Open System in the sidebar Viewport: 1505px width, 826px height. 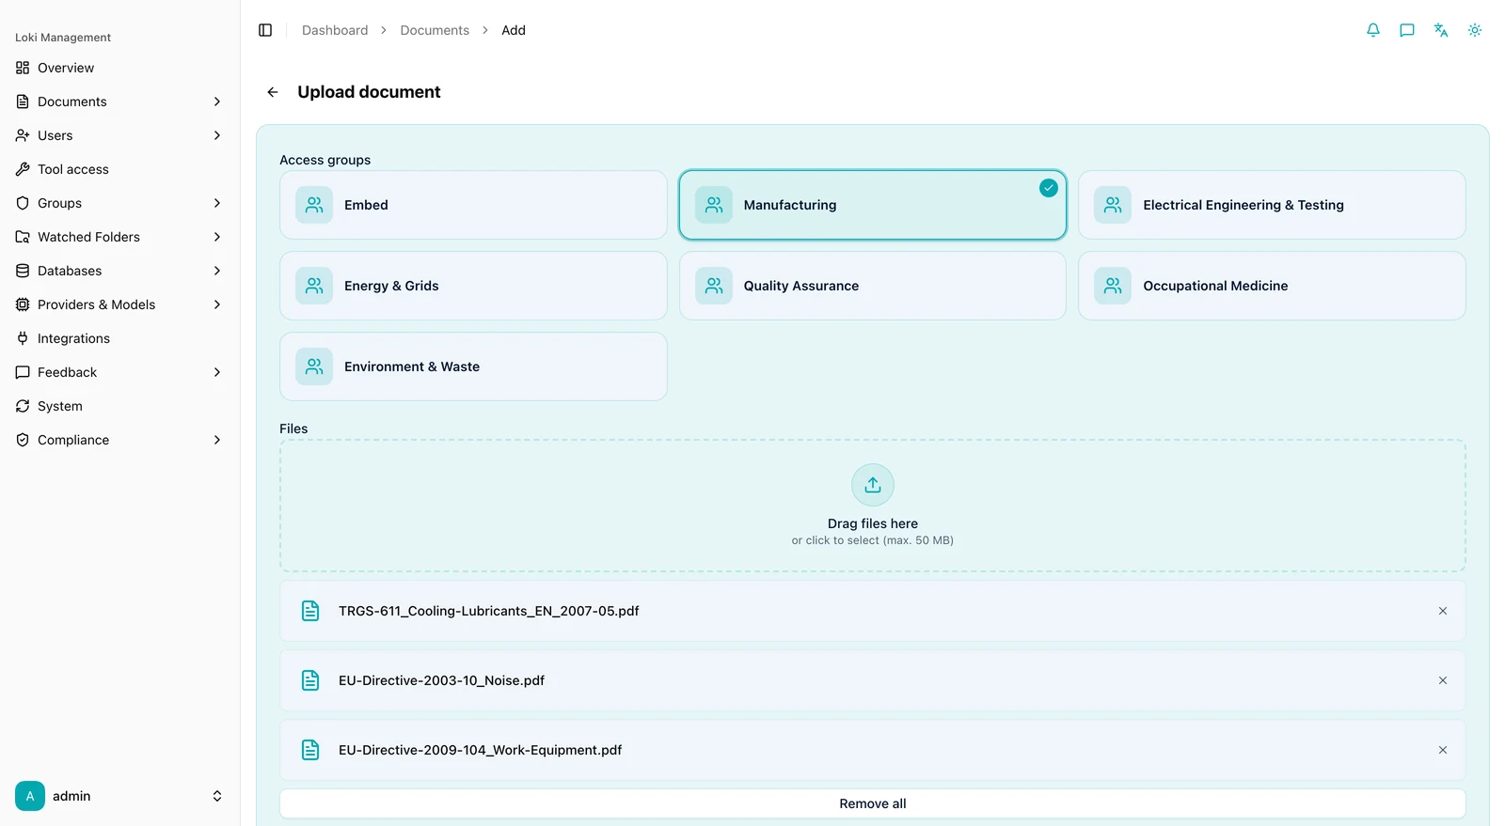(119, 406)
